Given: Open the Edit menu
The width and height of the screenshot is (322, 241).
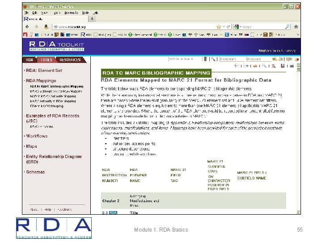Looking at the screenshot, I should (x=35, y=12).
